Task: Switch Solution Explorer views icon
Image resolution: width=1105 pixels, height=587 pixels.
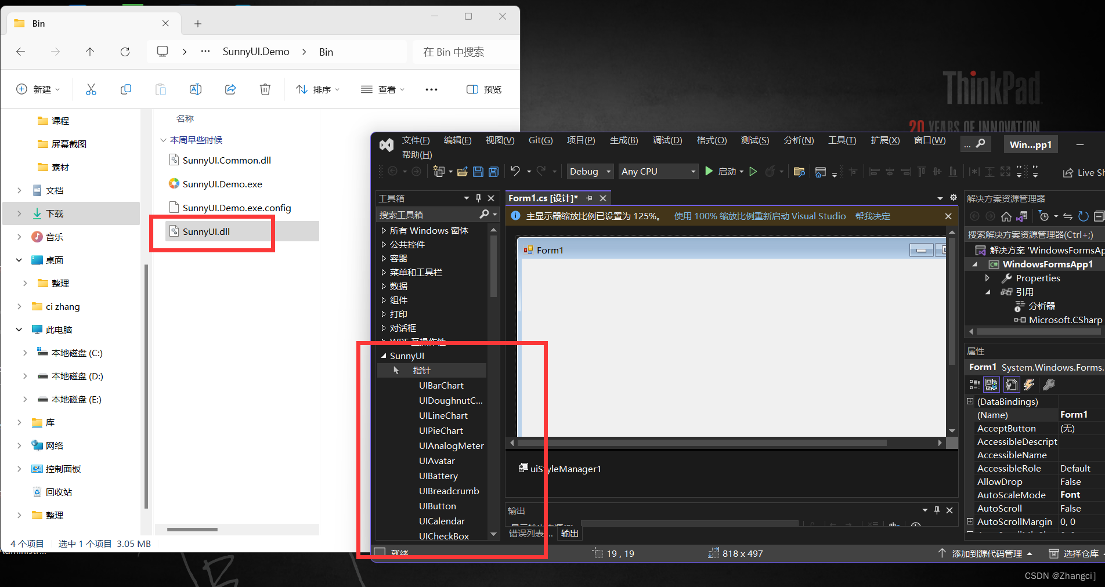Action: [x=1022, y=216]
